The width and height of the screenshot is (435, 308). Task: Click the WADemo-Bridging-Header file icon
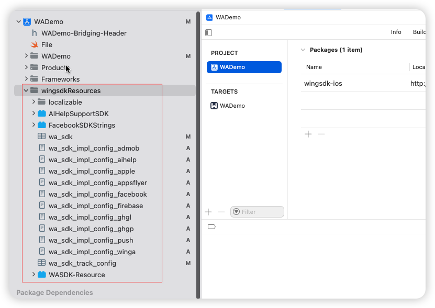click(x=35, y=33)
